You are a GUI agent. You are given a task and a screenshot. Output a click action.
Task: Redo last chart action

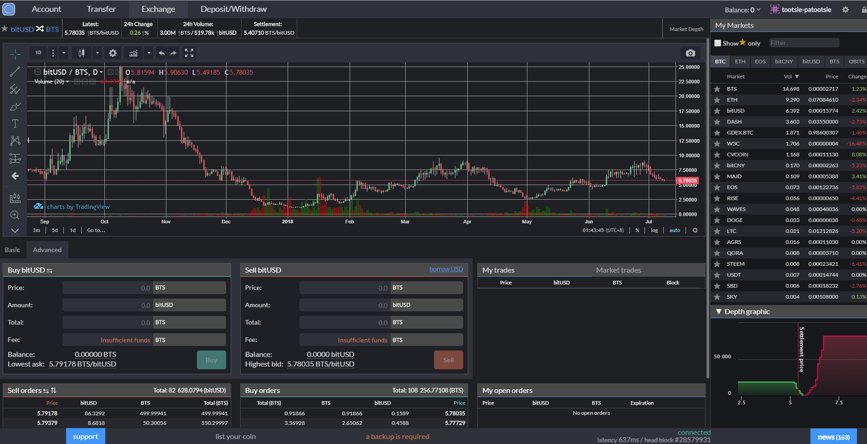coord(174,53)
